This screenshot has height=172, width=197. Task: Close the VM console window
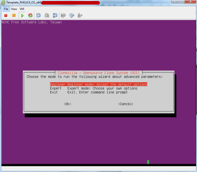pos(190,2)
